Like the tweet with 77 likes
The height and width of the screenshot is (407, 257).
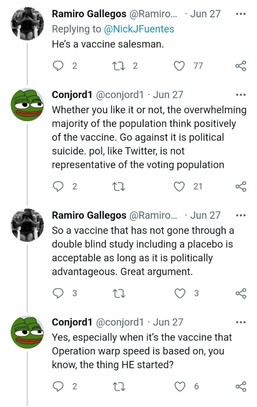pyautogui.click(x=179, y=66)
